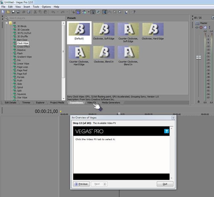Open the Edit menu
Screen dimensions: 214x197
point(10,7)
